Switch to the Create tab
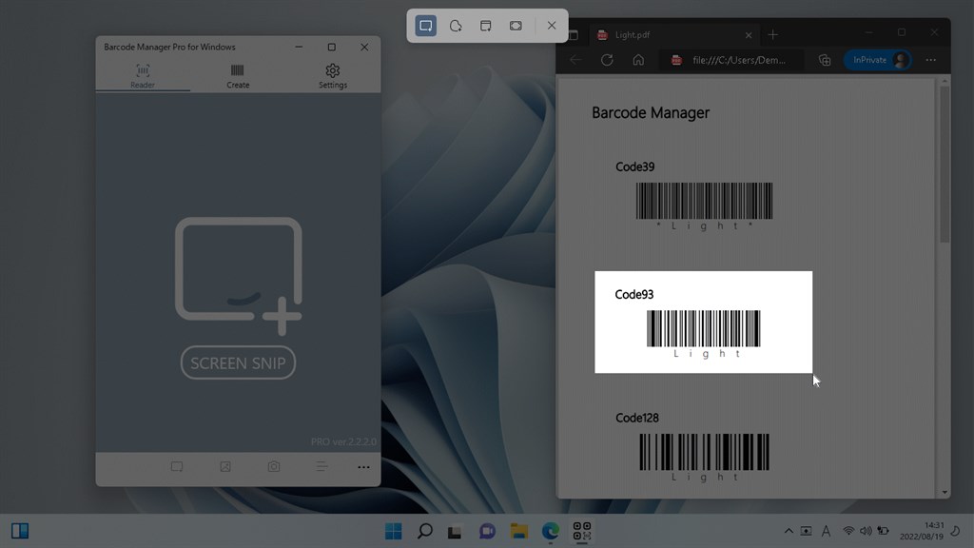Screen dimensions: 974x548 (x=237, y=76)
